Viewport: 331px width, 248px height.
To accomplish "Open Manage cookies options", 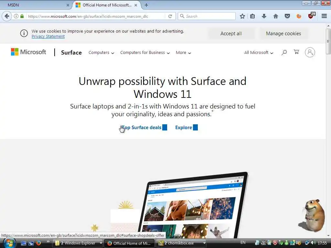I will (x=283, y=34).
